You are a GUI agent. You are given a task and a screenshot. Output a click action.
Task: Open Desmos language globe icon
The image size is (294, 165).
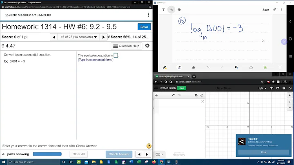[290, 88]
